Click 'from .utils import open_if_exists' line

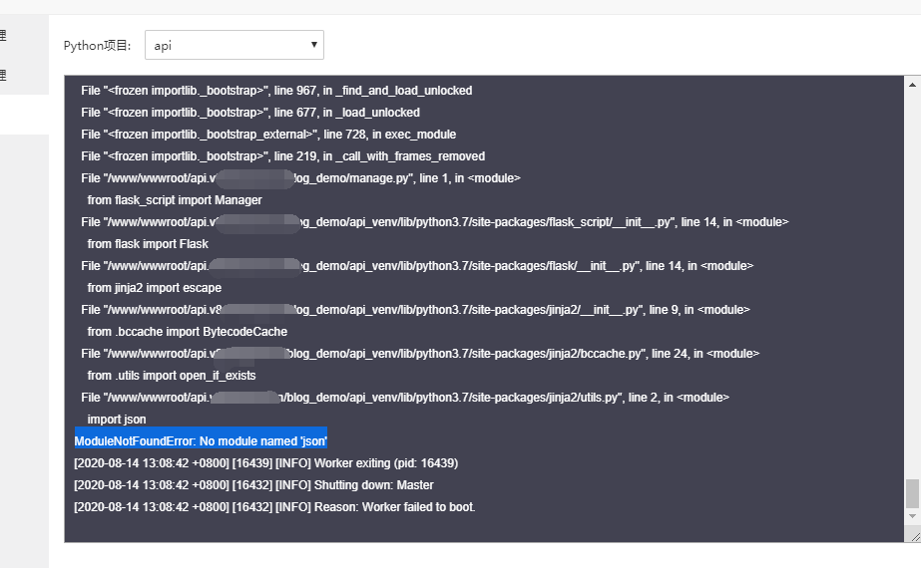[172, 376]
